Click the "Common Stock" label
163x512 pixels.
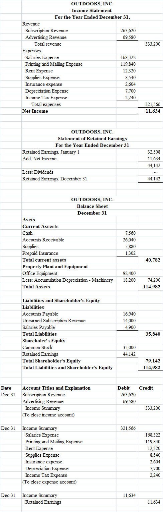37,347
